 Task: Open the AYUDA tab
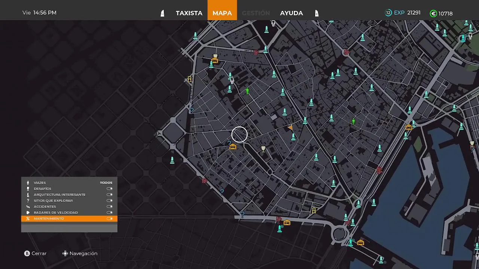(x=292, y=13)
